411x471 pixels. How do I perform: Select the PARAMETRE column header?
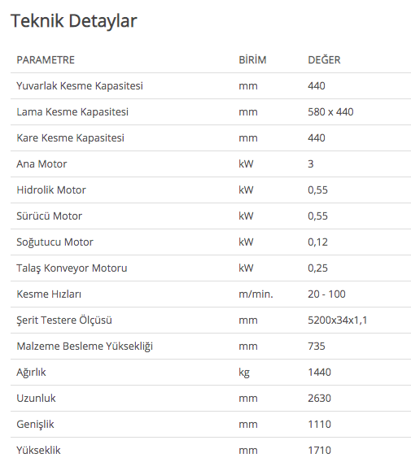(46, 59)
